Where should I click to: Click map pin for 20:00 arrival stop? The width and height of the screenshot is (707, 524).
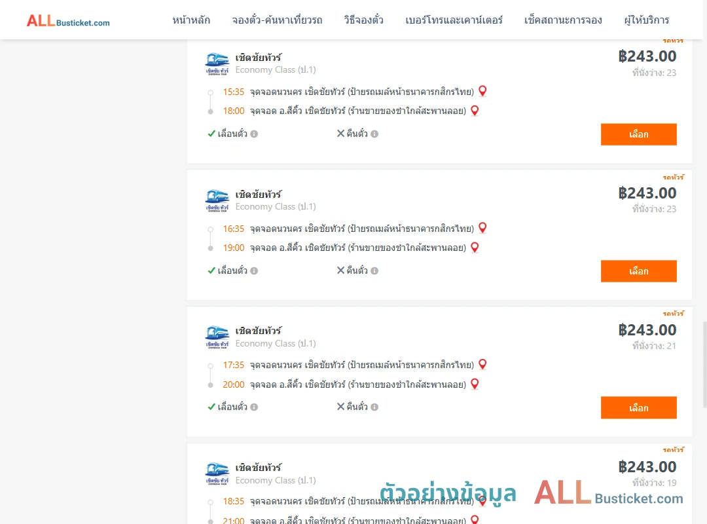pos(475,384)
